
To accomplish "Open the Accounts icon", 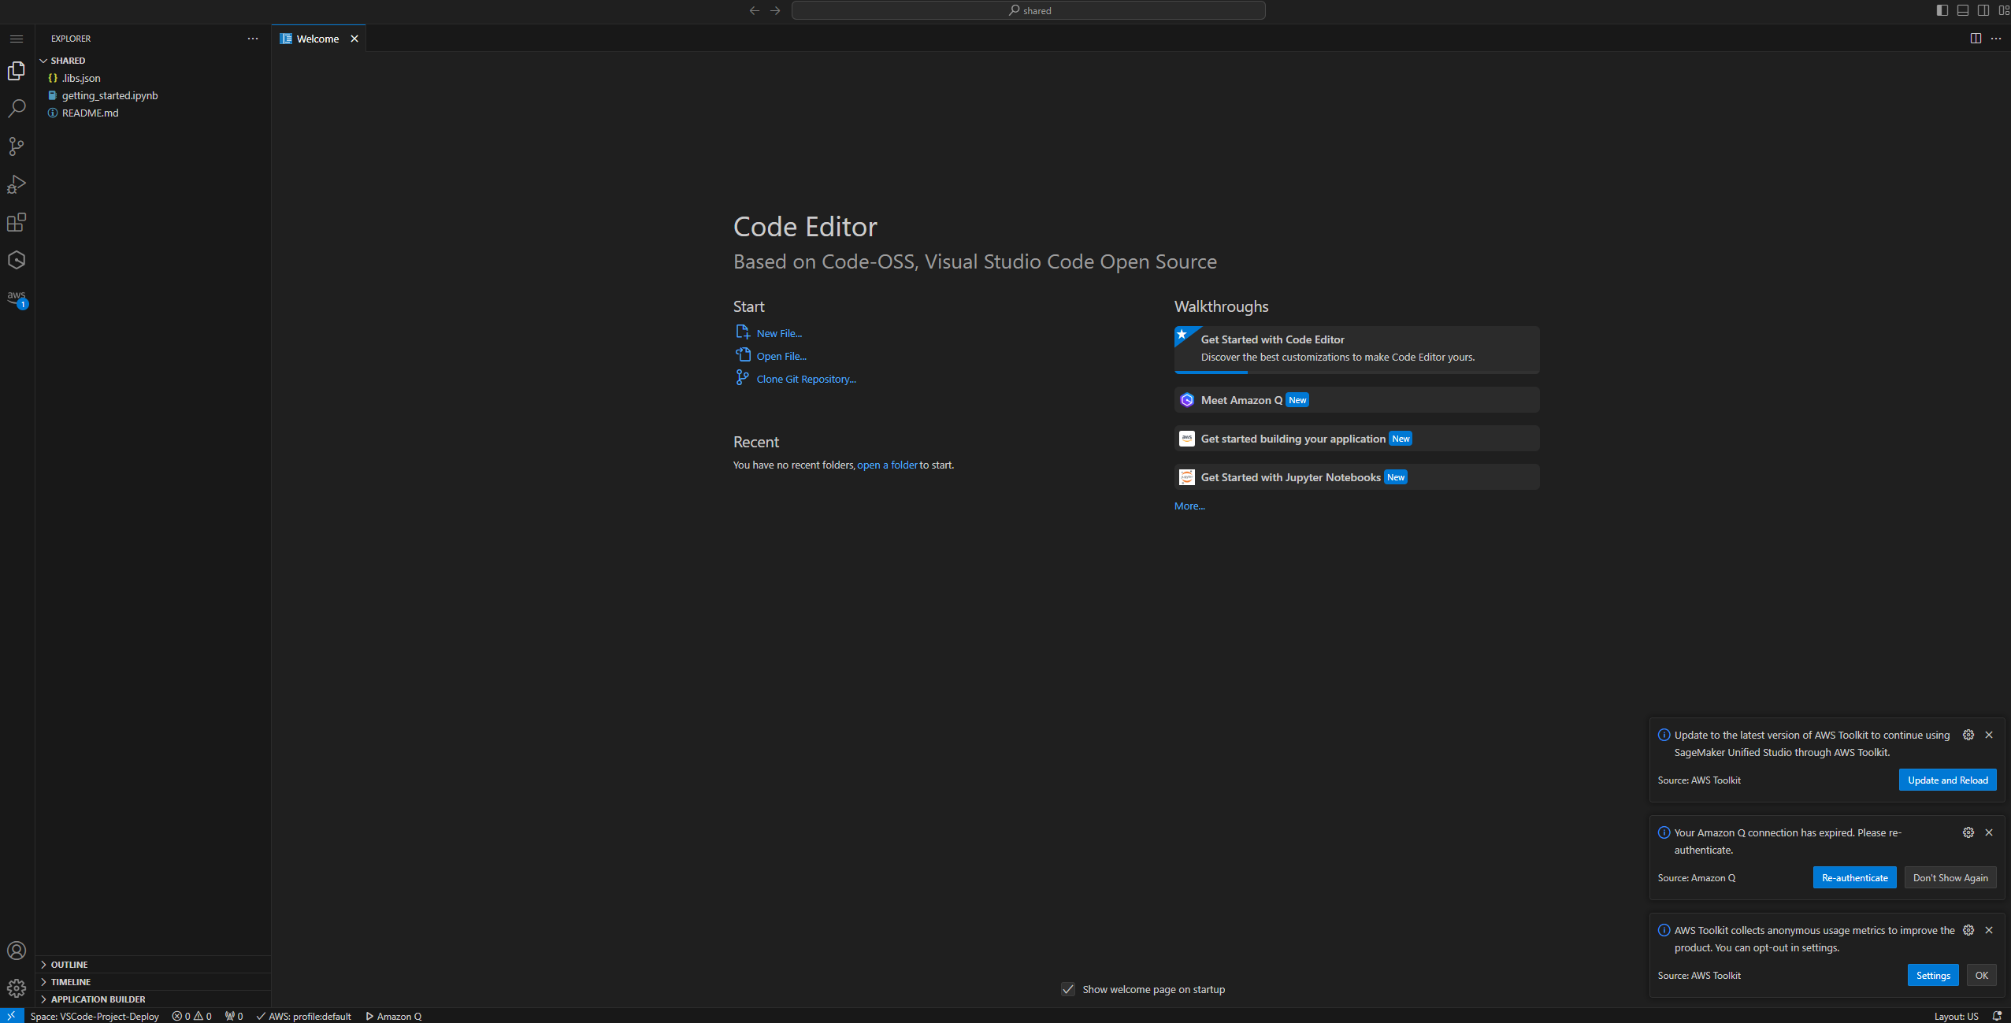I will point(17,951).
